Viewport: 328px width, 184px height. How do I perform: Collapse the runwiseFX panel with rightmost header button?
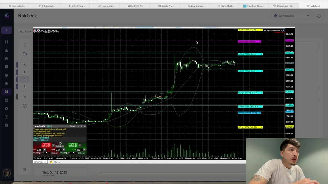click(x=85, y=126)
